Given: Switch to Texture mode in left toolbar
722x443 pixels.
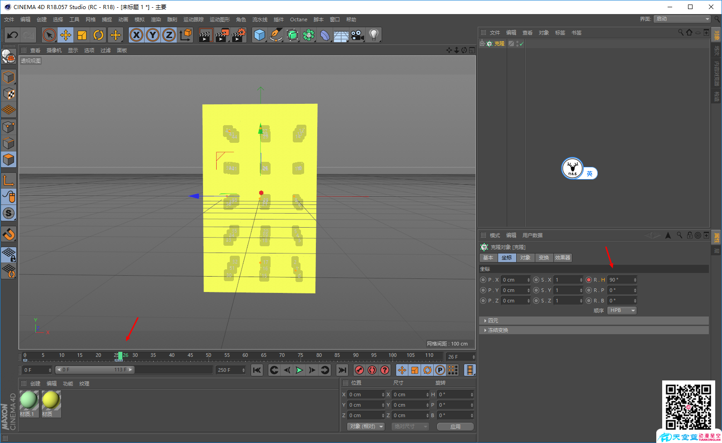Looking at the screenshot, I should click(x=9, y=94).
